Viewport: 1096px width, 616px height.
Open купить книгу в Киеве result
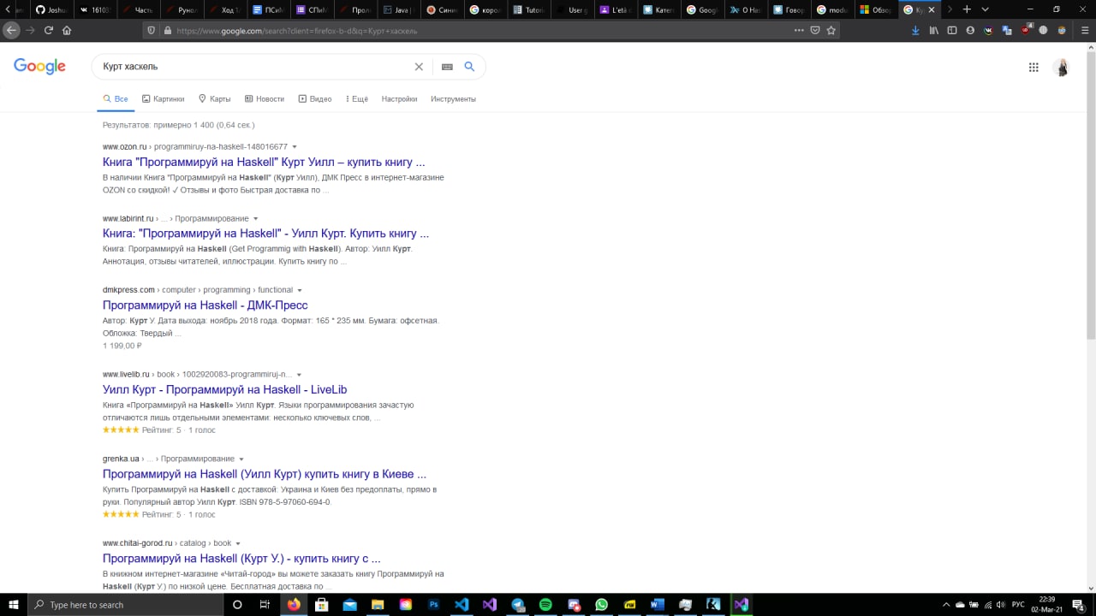[265, 474]
